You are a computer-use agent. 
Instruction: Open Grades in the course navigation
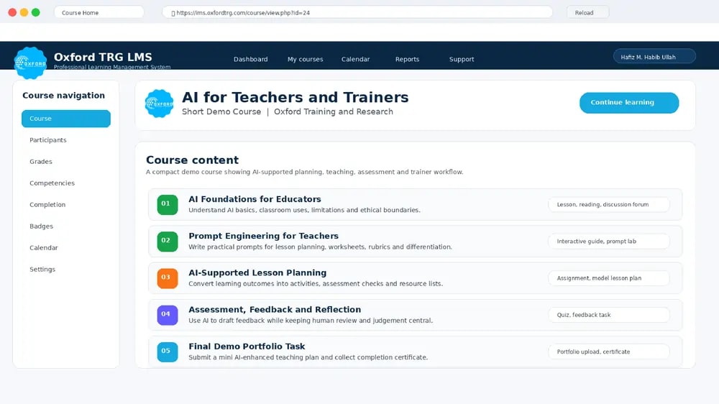point(41,162)
